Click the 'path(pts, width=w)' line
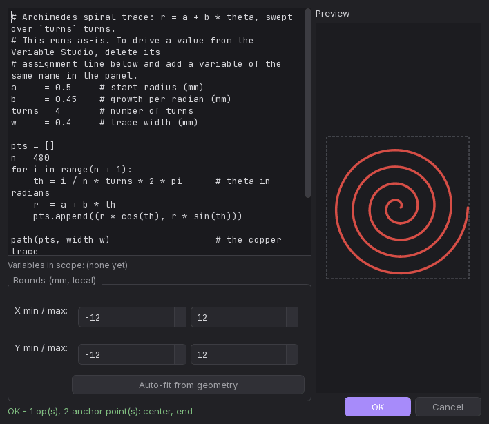 click(60, 240)
